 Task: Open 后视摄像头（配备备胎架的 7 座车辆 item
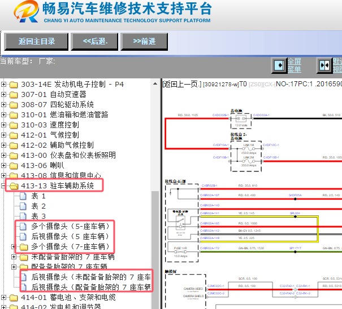click(91, 287)
